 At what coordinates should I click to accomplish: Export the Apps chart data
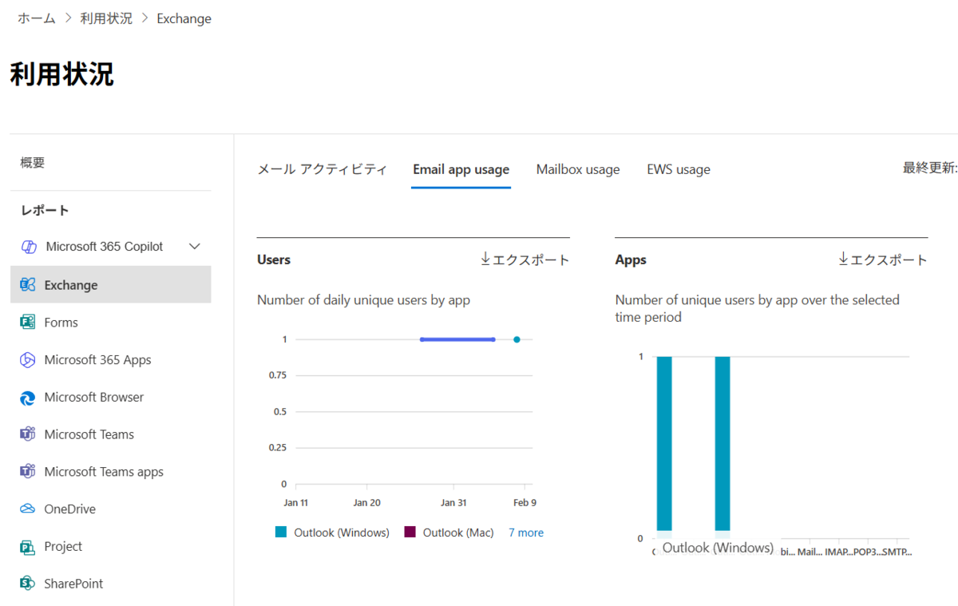[x=883, y=259]
